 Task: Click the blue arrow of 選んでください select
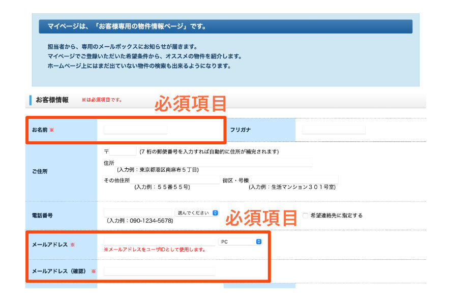pyautogui.click(x=215, y=213)
